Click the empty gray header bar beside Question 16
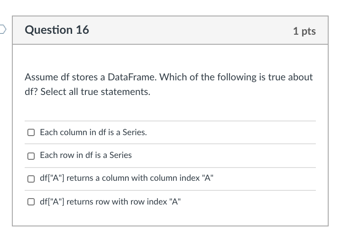The width and height of the screenshot is (346, 231). (192, 30)
